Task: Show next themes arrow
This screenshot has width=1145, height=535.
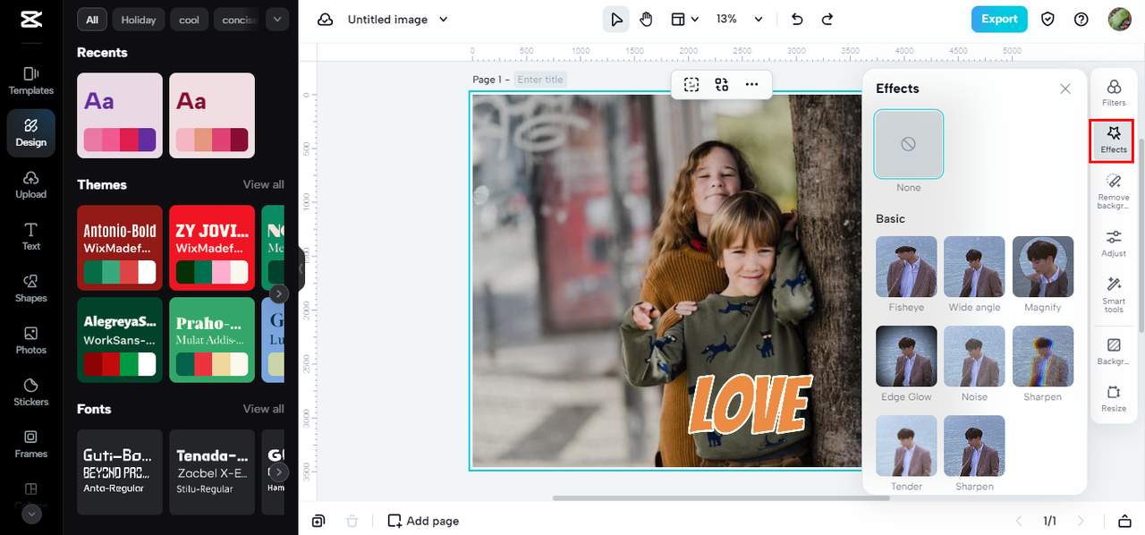Action: coord(279,293)
